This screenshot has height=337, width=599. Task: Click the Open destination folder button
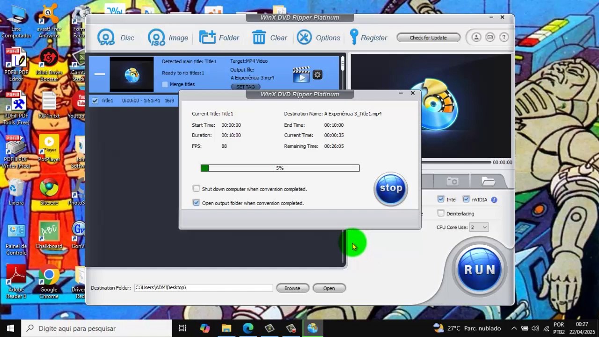(x=329, y=288)
